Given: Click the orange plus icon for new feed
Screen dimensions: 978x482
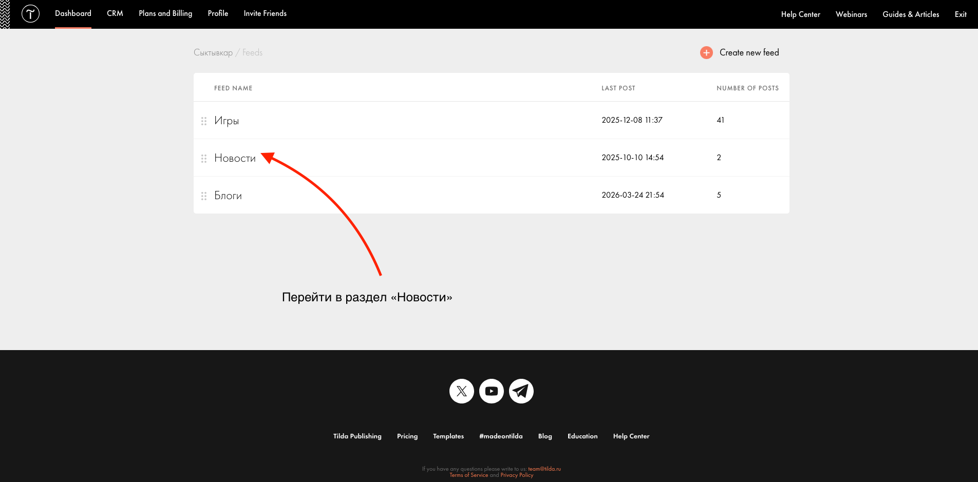Looking at the screenshot, I should click(x=706, y=53).
